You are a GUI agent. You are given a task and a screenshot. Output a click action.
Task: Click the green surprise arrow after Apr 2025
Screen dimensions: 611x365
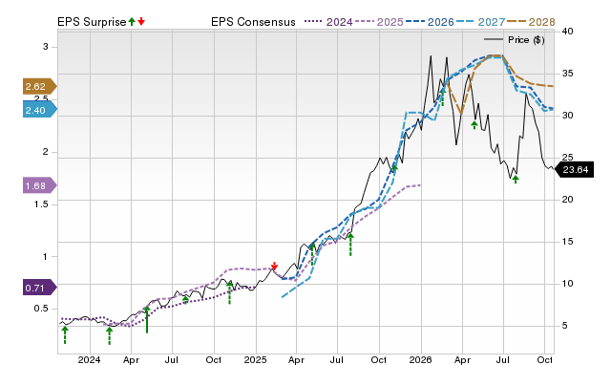coord(312,254)
